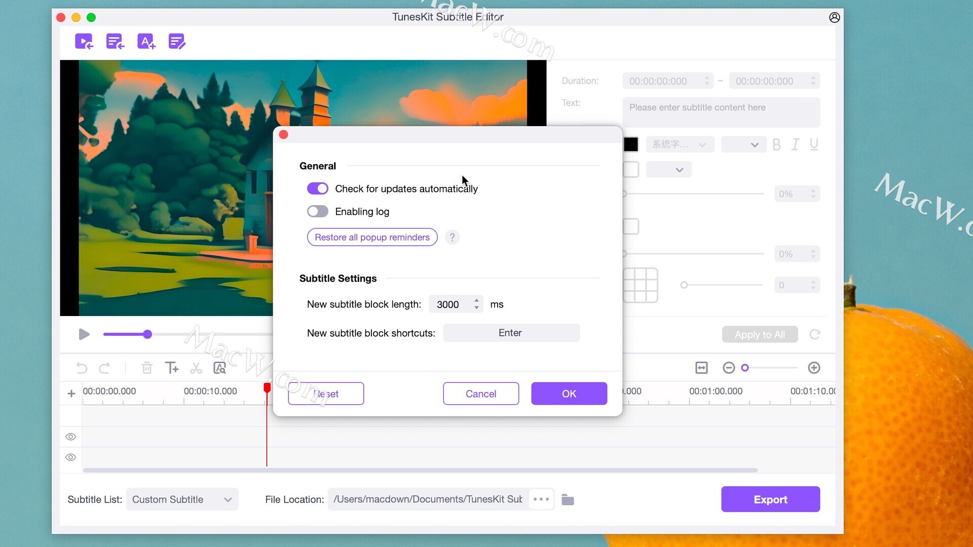Click the background color empty swatch
The image size is (973, 547).
pyautogui.click(x=631, y=226)
